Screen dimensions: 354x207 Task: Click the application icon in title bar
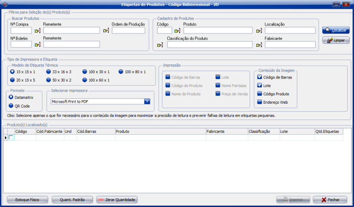pyautogui.click(x=5, y=4)
